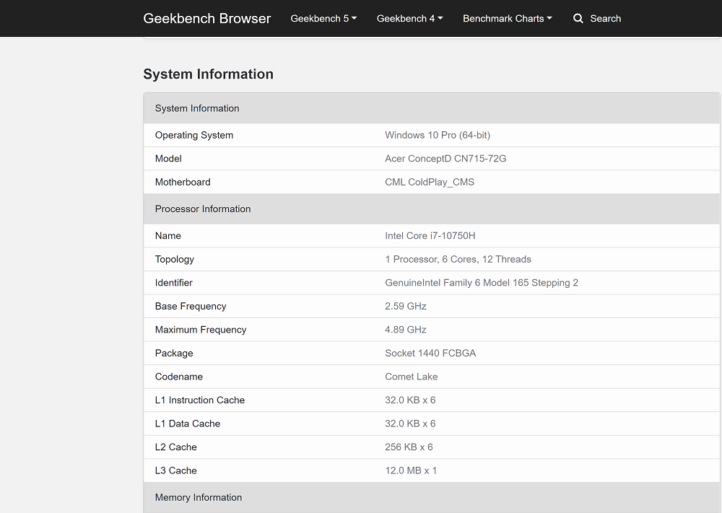This screenshot has width=722, height=513.
Task: Select L1 Data Cache 32.0 KB x 6 value
Action: 410,424
